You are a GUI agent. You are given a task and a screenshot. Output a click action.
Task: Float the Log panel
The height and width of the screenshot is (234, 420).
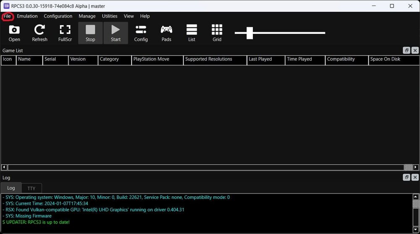pyautogui.click(x=406, y=177)
